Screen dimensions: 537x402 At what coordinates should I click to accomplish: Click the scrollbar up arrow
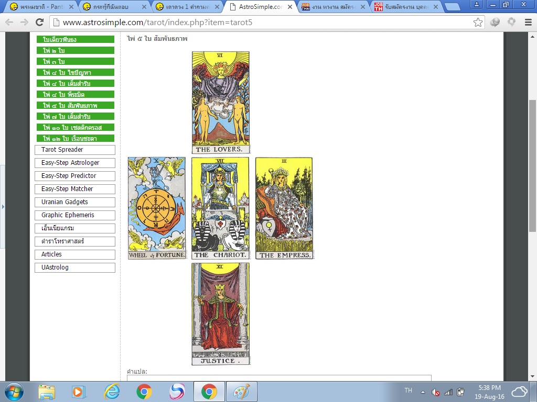(533, 36)
